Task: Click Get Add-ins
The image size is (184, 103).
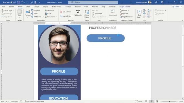Action: click(x=66, y=12)
